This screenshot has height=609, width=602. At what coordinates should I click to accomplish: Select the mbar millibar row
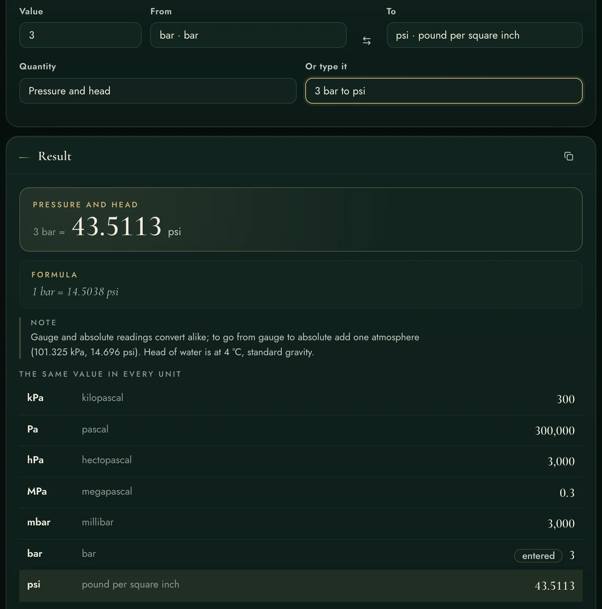301,523
